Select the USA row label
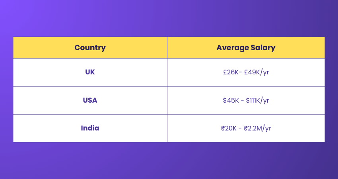 (x=90, y=100)
